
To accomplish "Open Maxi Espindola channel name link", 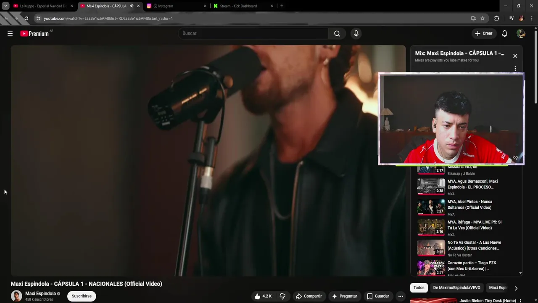I will pyautogui.click(x=40, y=294).
